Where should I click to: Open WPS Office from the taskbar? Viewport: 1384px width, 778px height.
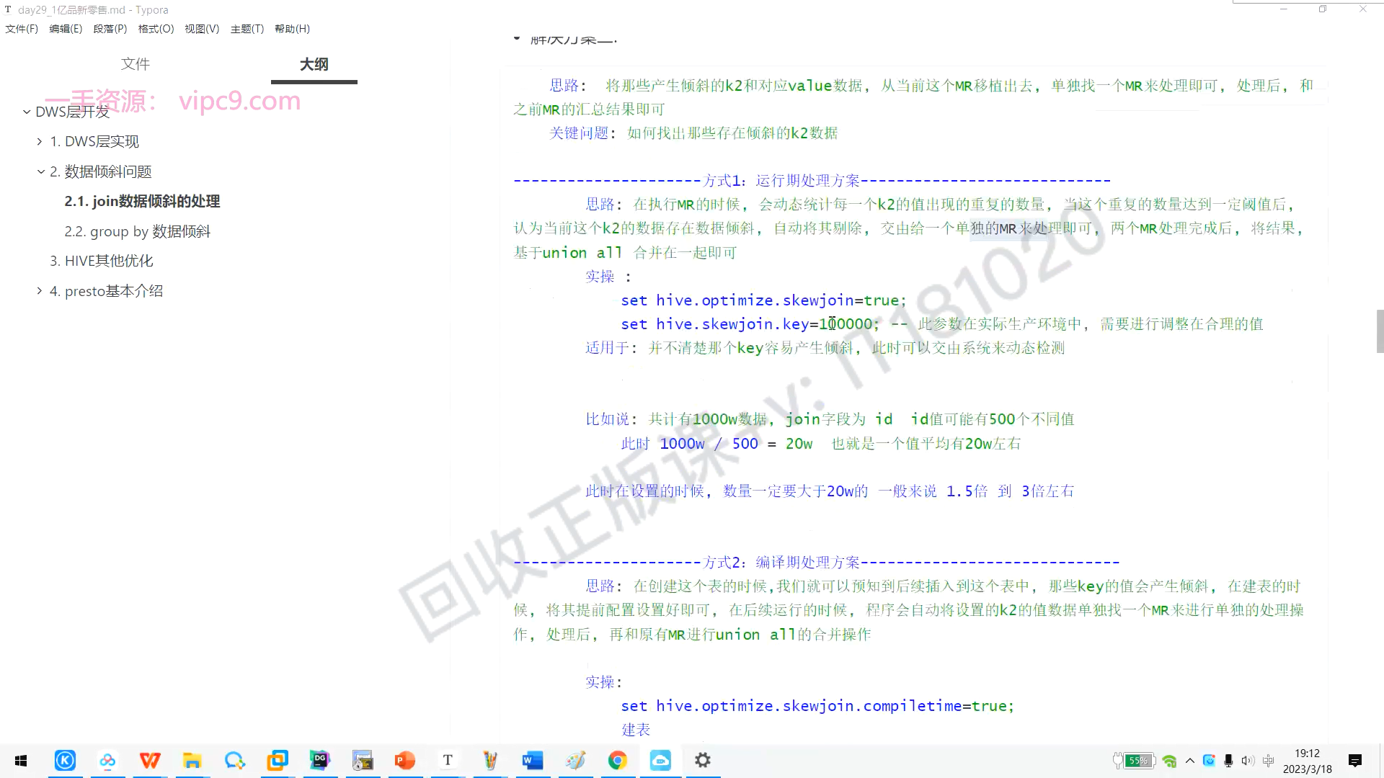[150, 761]
